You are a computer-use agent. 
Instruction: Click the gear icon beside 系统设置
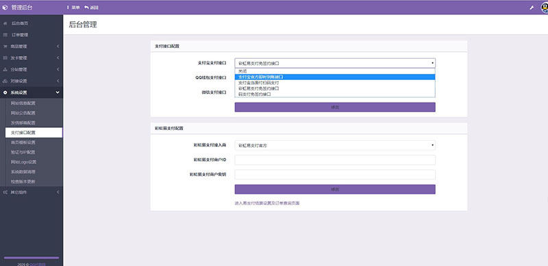click(x=5, y=92)
